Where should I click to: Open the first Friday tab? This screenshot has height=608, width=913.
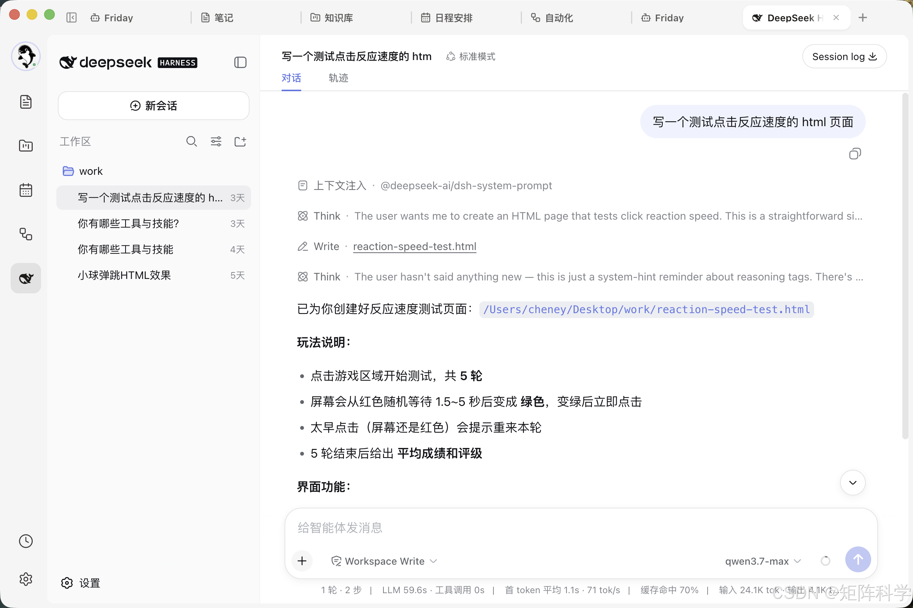(x=112, y=18)
